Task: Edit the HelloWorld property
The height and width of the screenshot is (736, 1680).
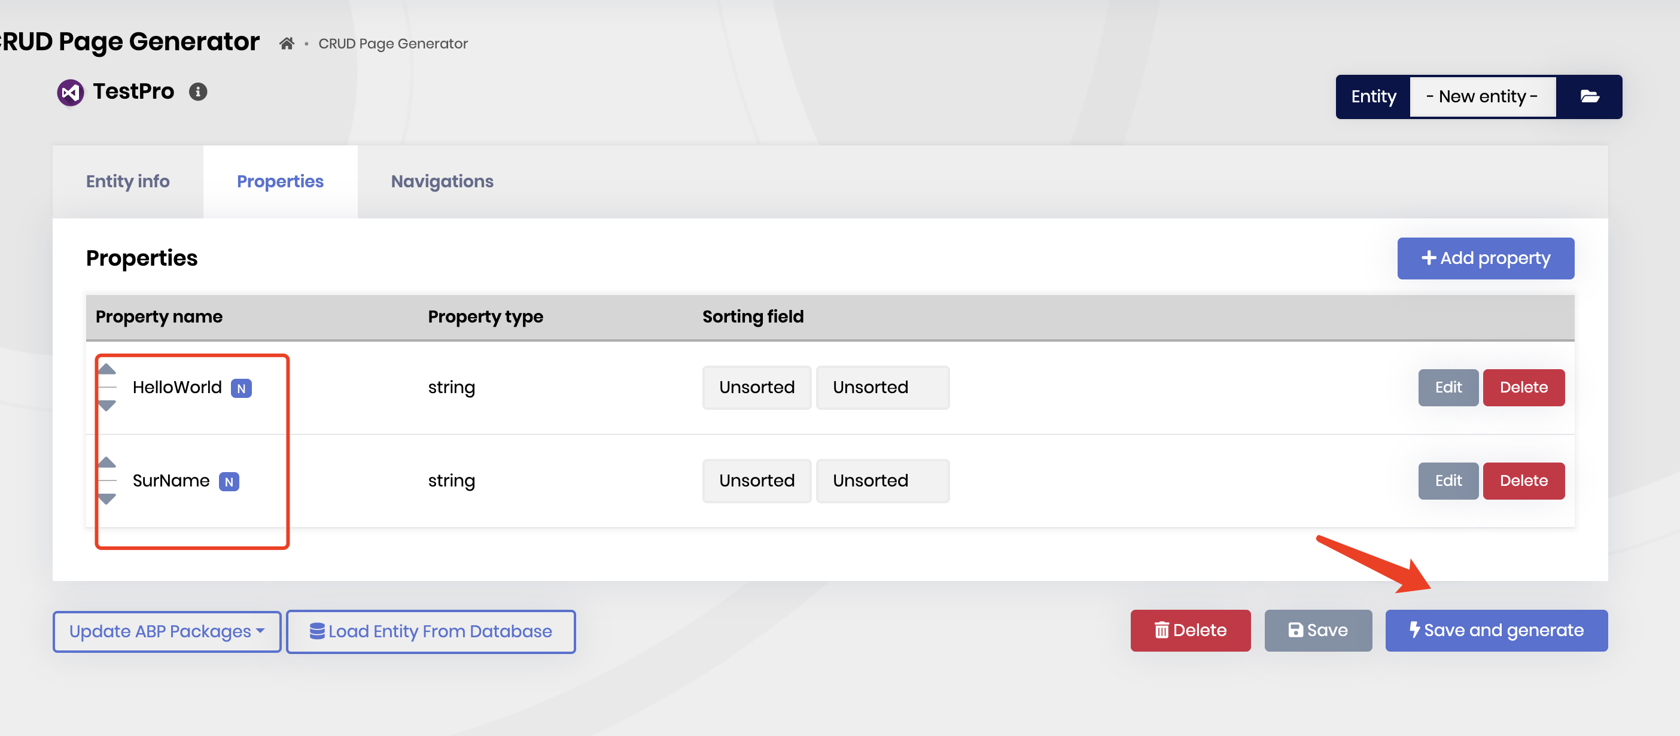Action: point(1448,387)
